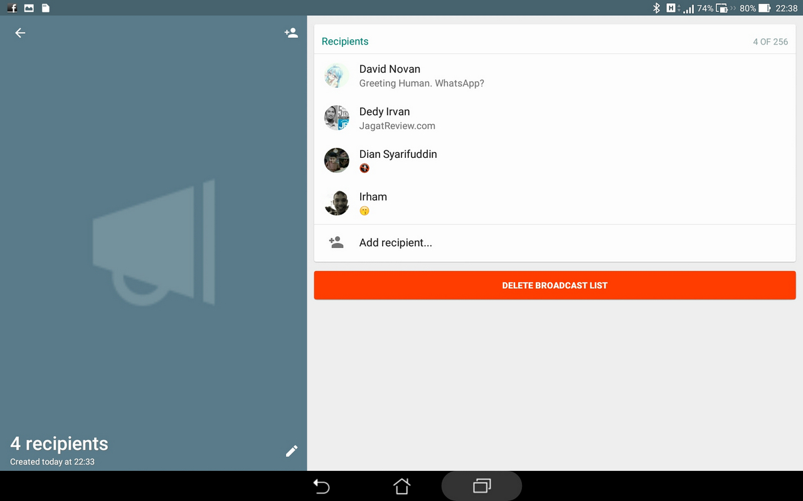The height and width of the screenshot is (501, 803).
Task: Select Irham recipient name
Action: tap(373, 197)
